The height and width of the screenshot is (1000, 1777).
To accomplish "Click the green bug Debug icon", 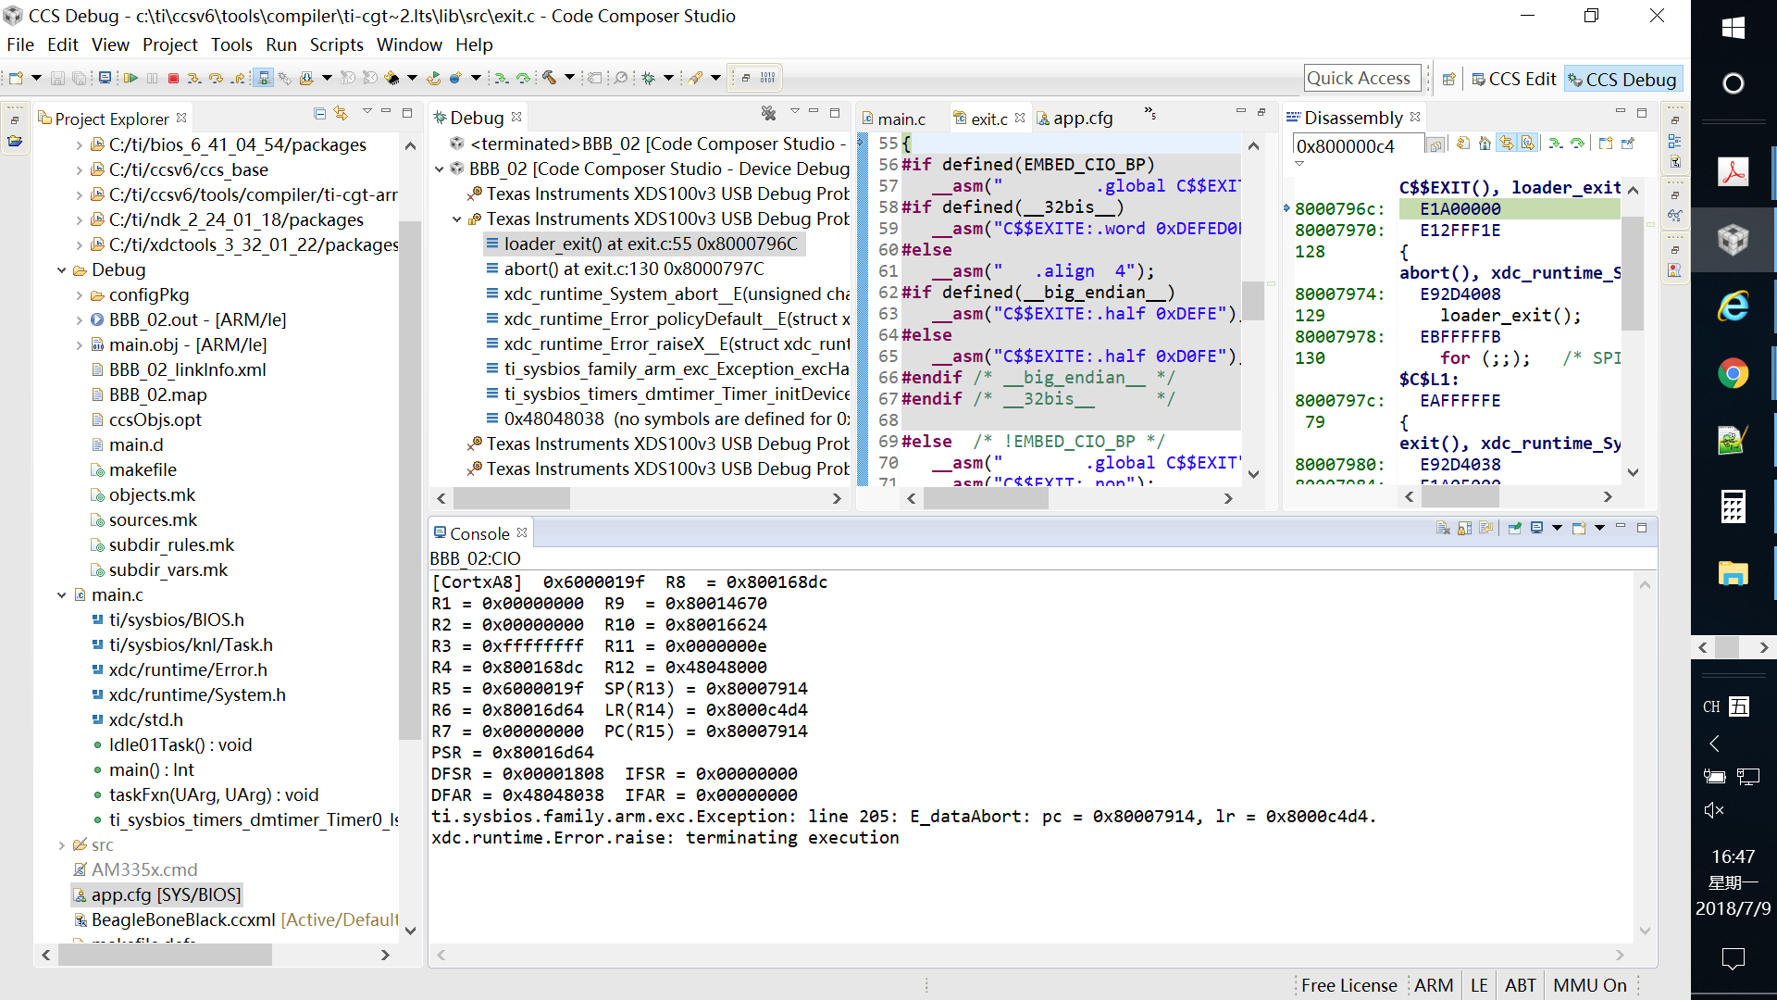I will 648,79.
